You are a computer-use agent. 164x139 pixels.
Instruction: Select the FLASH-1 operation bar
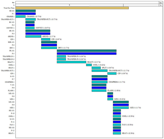[x=99, y=91]
